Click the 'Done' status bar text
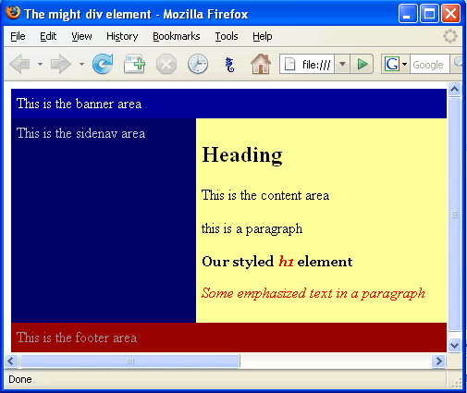Image resolution: width=467 pixels, height=393 pixels. [x=20, y=379]
